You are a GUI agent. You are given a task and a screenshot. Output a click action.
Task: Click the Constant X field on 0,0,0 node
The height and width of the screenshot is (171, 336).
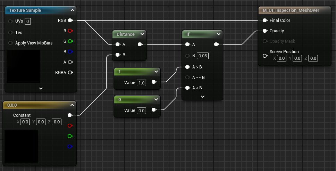(x=25, y=122)
